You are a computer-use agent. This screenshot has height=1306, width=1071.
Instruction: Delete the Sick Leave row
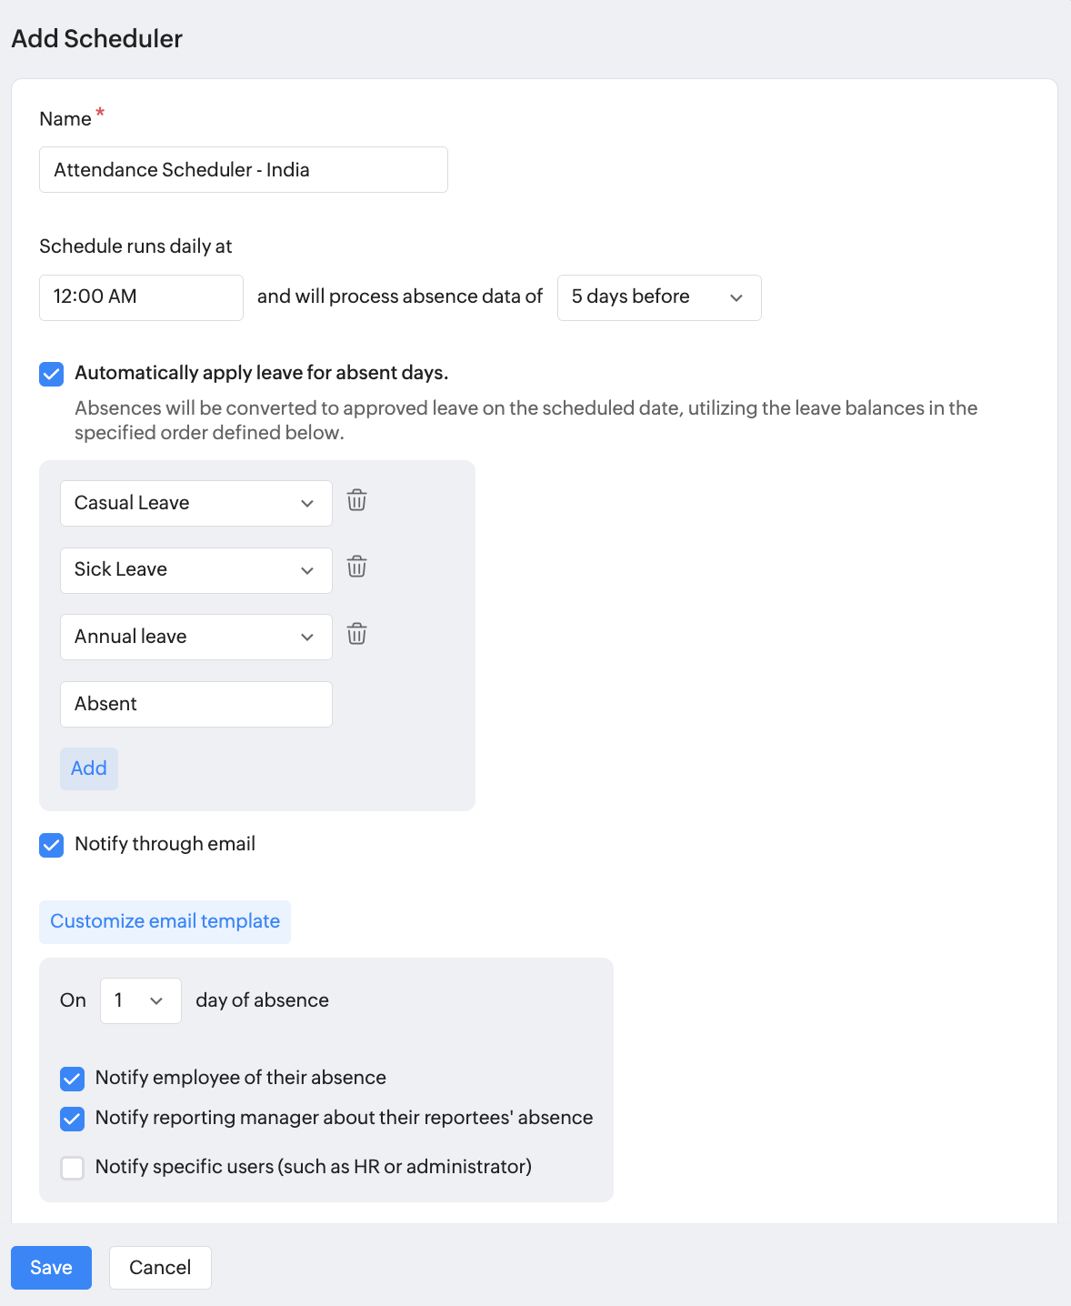(356, 568)
